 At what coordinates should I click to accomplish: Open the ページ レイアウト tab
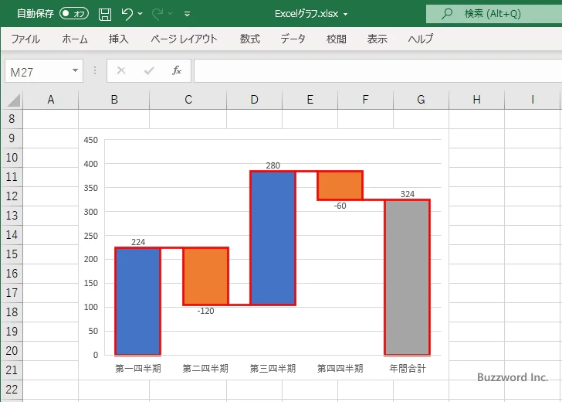pyautogui.click(x=184, y=39)
